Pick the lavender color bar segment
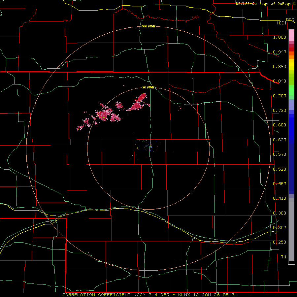Screen dimensions: 297x297 [x=291, y=105]
